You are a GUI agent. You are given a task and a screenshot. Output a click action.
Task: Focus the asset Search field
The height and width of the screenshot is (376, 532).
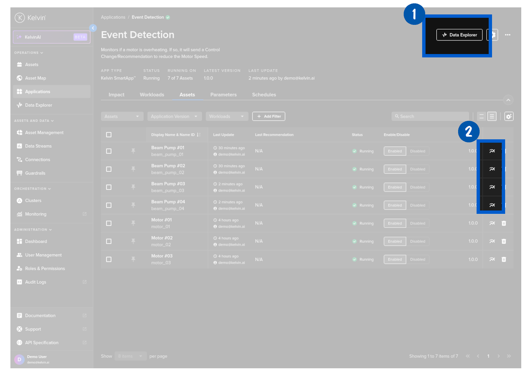[430, 116]
